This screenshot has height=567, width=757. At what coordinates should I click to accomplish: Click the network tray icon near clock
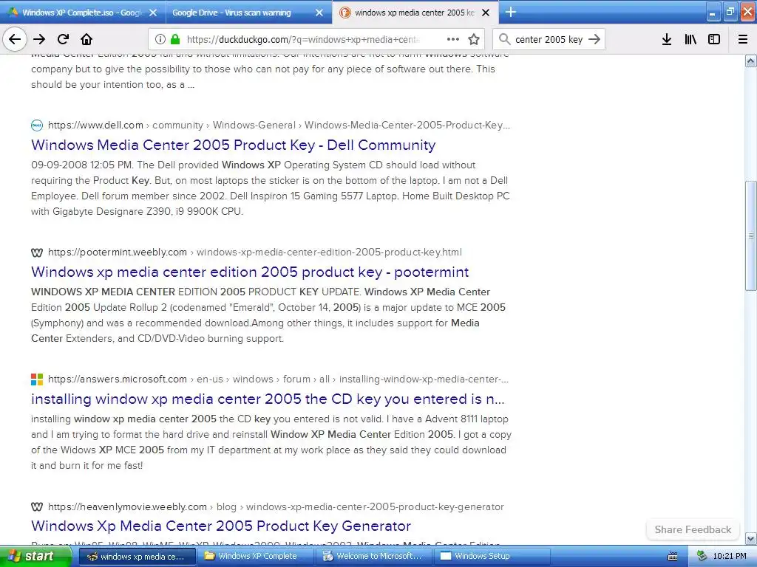pyautogui.click(x=702, y=556)
